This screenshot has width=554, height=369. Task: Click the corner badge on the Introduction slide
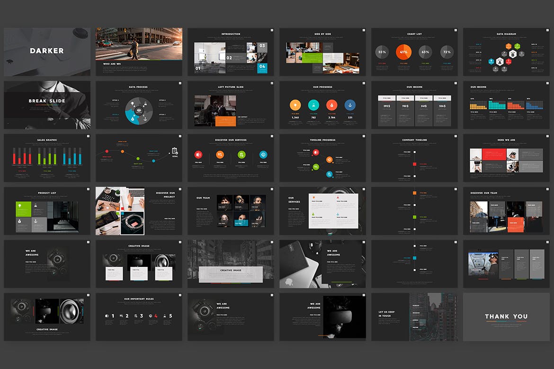point(272,30)
